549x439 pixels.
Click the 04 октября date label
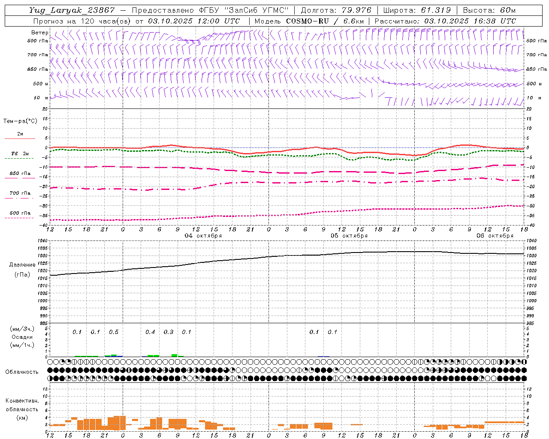pyautogui.click(x=203, y=236)
